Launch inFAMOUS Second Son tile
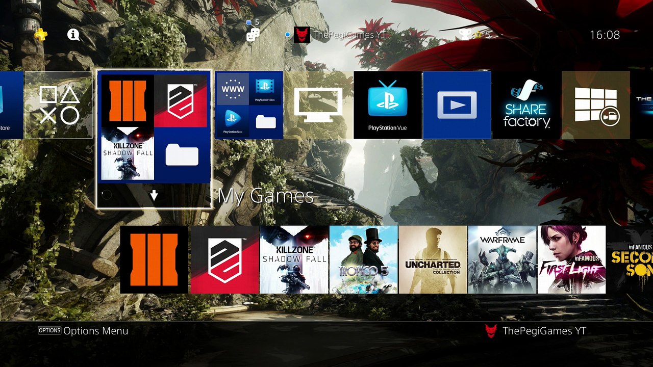This screenshot has height=367, width=653. click(x=630, y=260)
